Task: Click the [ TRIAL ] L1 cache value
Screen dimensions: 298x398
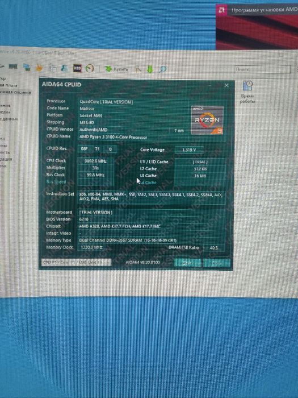Action: pos(200,162)
